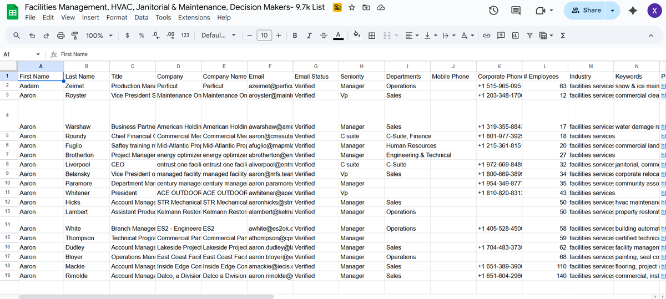
Task: Move document to a folder
Action: click(x=366, y=8)
